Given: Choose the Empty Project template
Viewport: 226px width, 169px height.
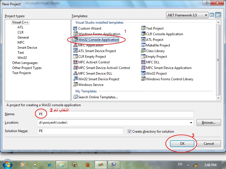Looking at the screenshot, I should point(154,57).
